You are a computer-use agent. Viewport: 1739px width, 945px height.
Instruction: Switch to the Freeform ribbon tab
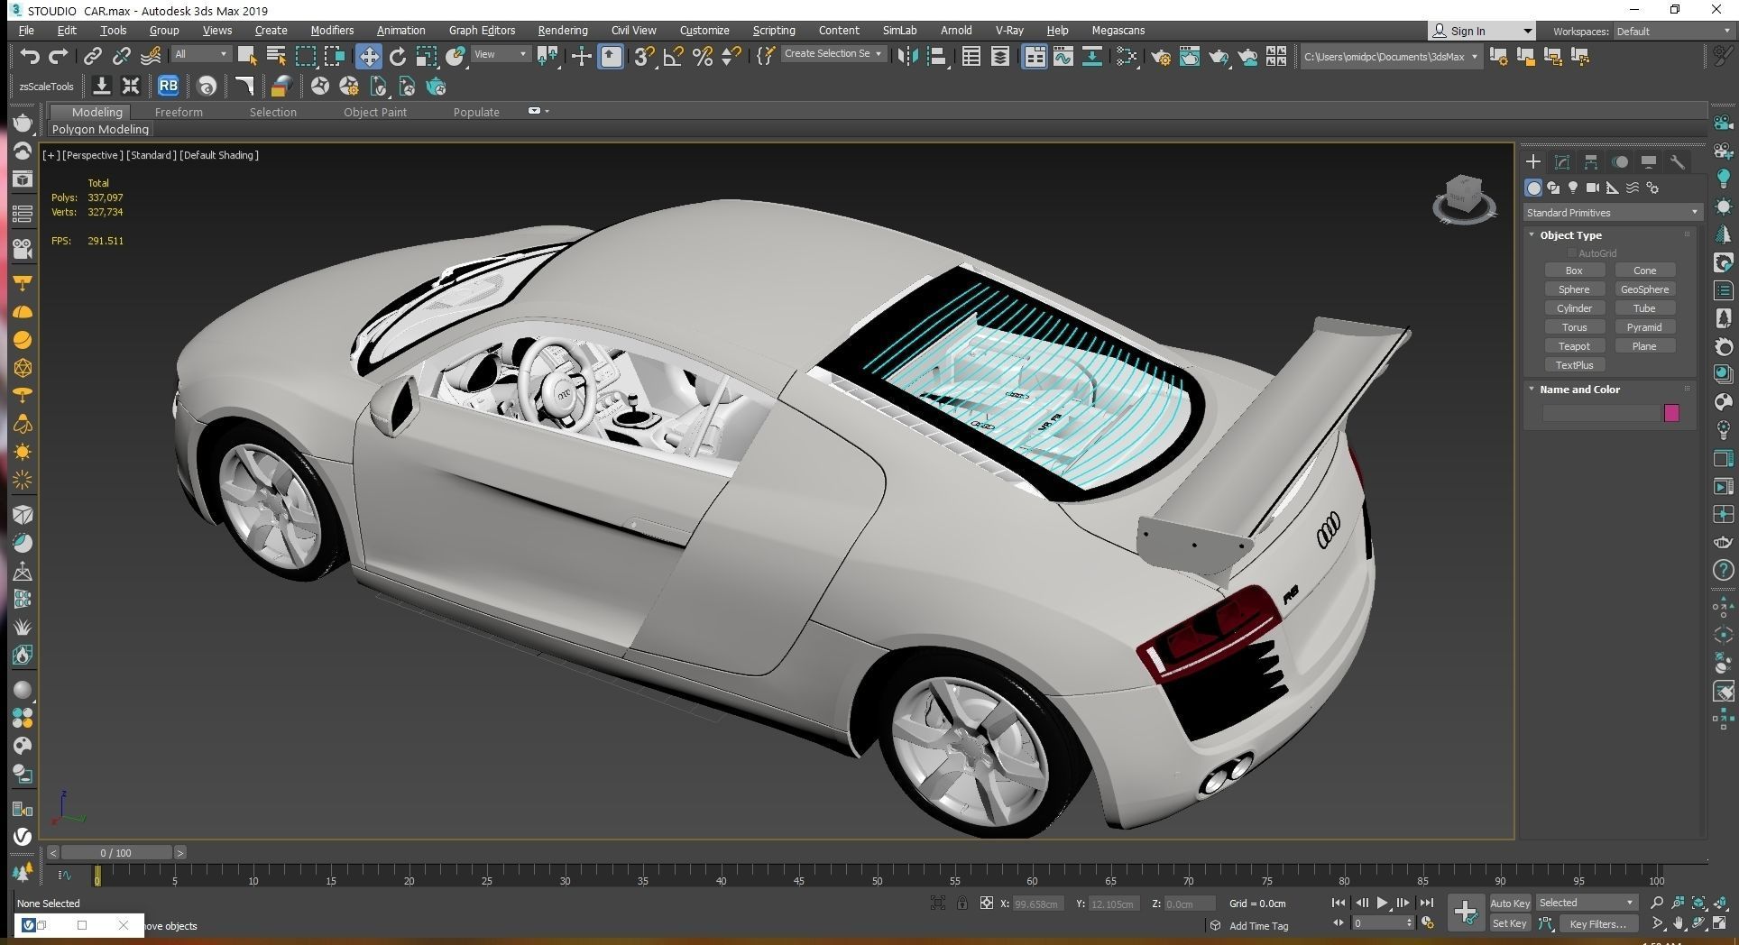[x=179, y=112]
